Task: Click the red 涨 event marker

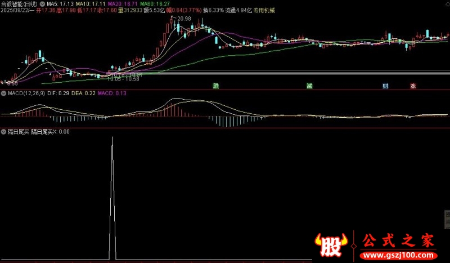Action: [x=413, y=86]
